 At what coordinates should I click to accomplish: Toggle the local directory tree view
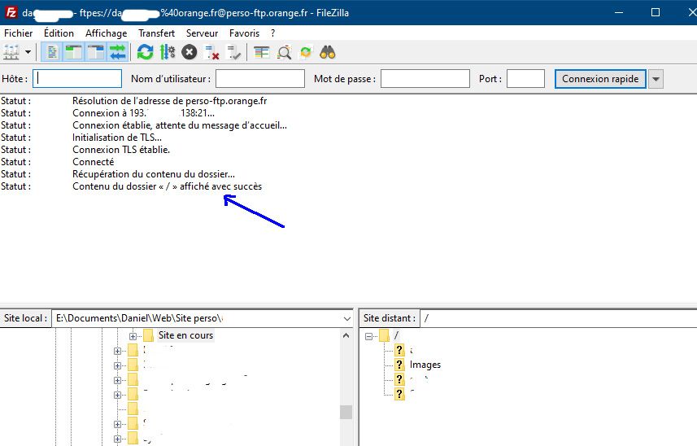[x=74, y=52]
